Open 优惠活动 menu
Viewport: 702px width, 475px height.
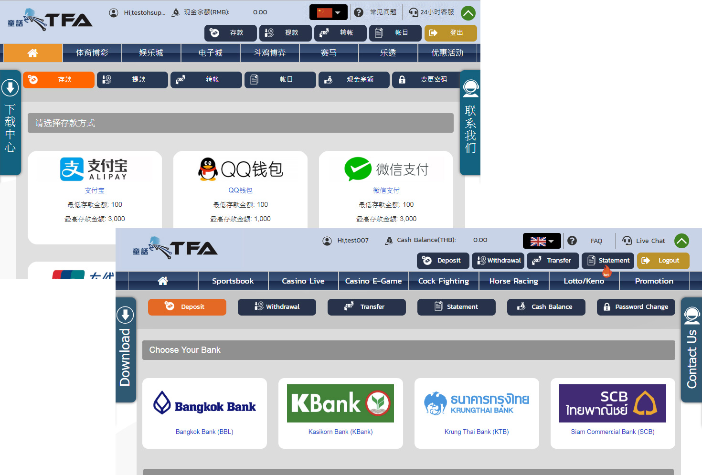(x=447, y=53)
